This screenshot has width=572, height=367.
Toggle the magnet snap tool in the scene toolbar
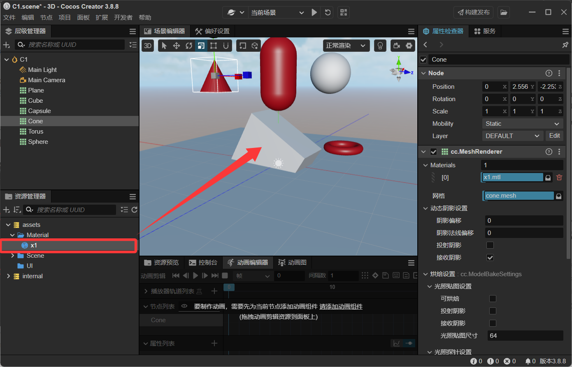coord(226,46)
